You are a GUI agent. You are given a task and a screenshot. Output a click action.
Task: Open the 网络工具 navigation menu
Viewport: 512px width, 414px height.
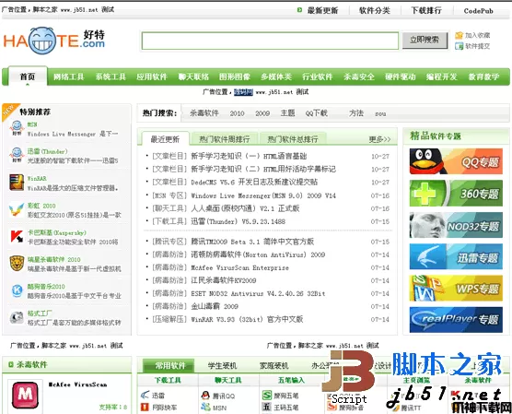pyautogui.click(x=68, y=77)
